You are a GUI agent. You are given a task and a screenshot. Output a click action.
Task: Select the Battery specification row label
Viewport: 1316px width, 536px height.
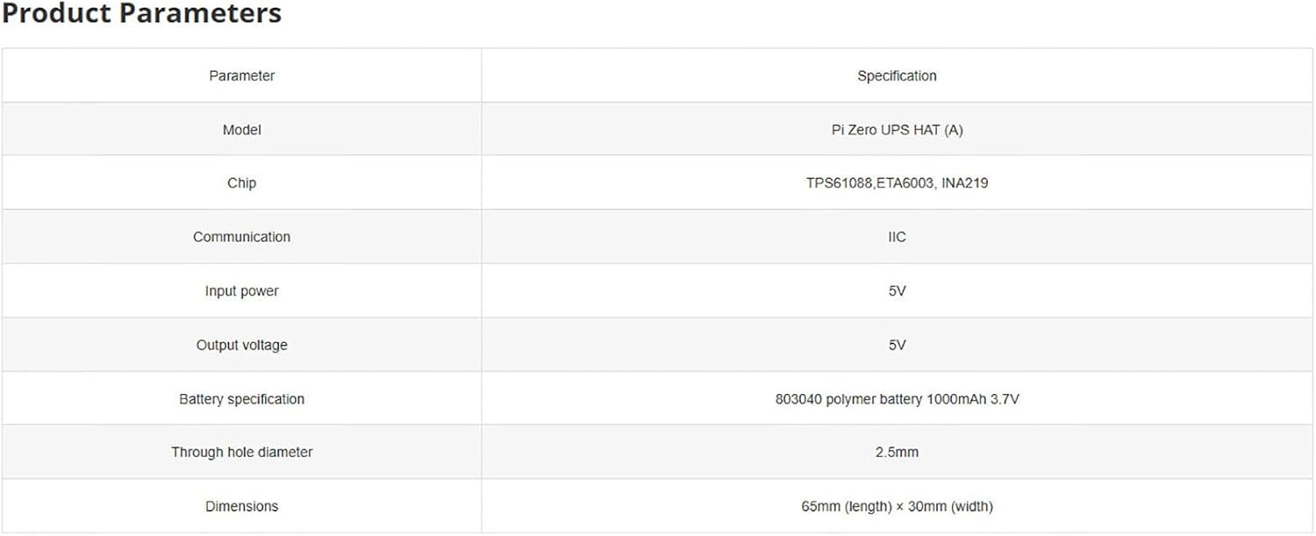click(241, 399)
